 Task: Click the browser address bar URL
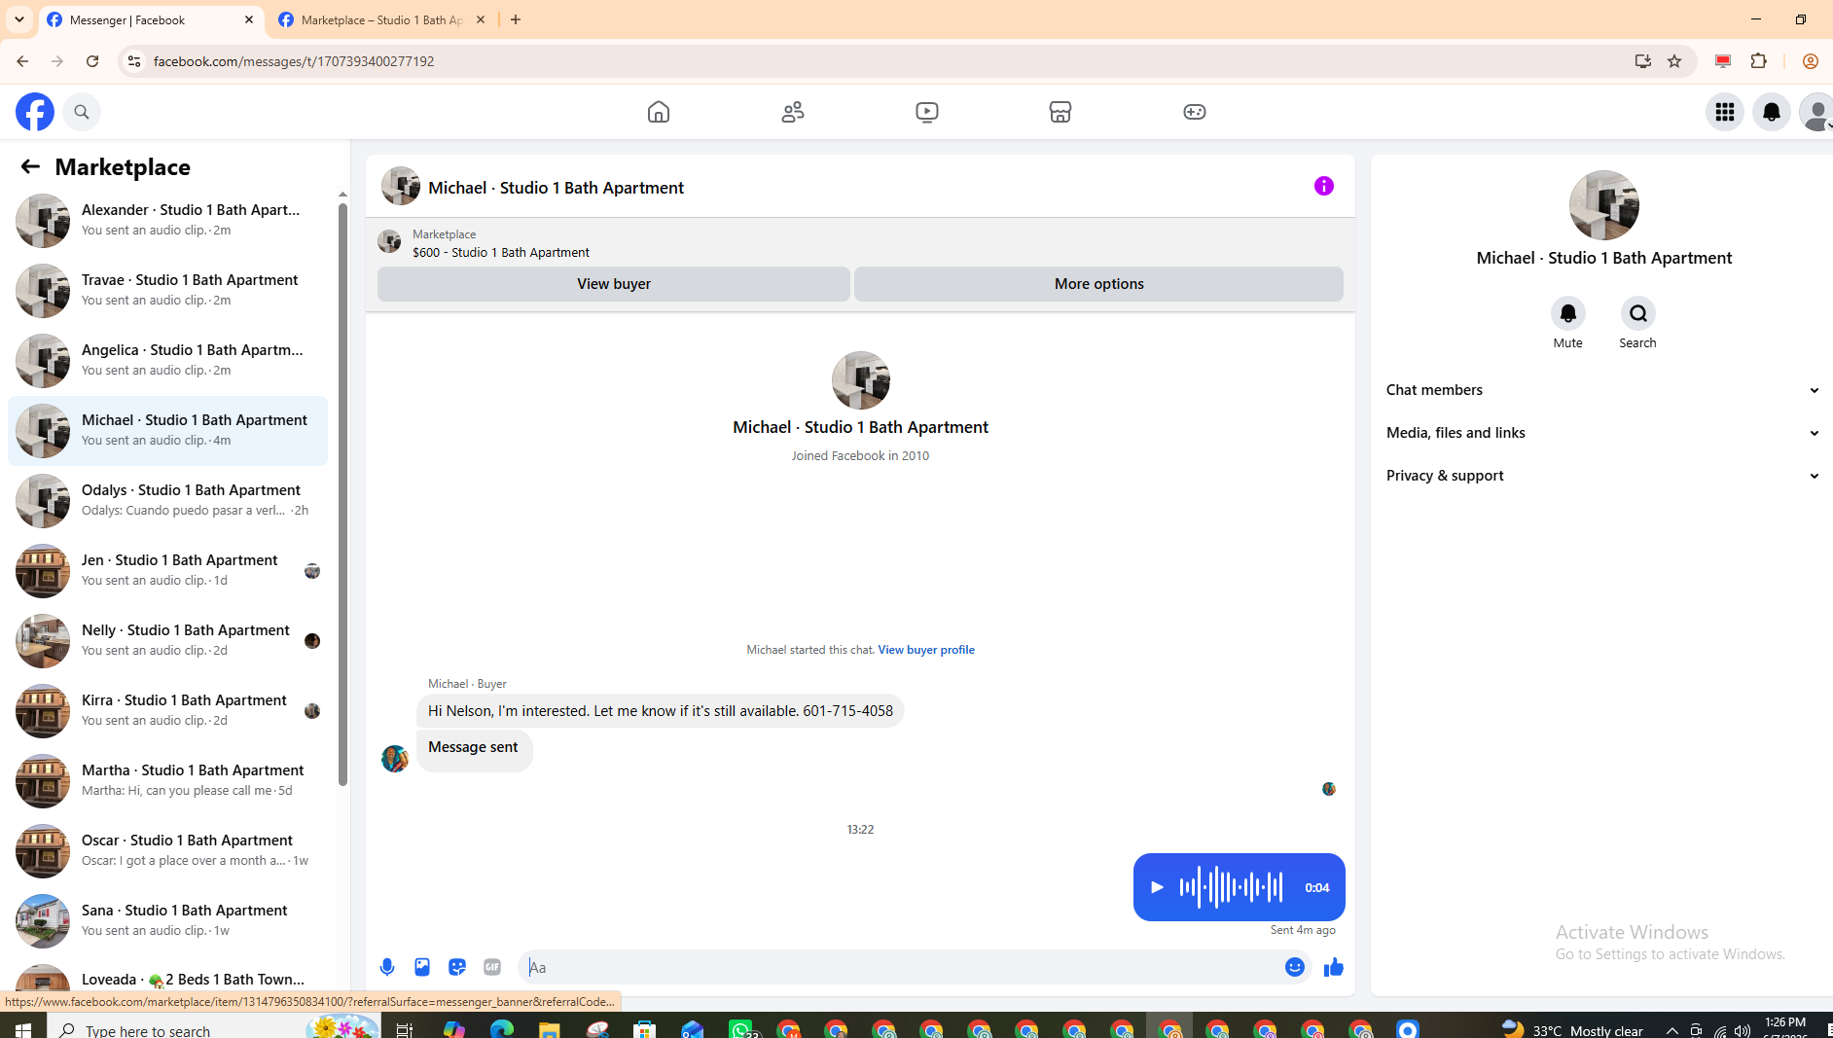[294, 61]
